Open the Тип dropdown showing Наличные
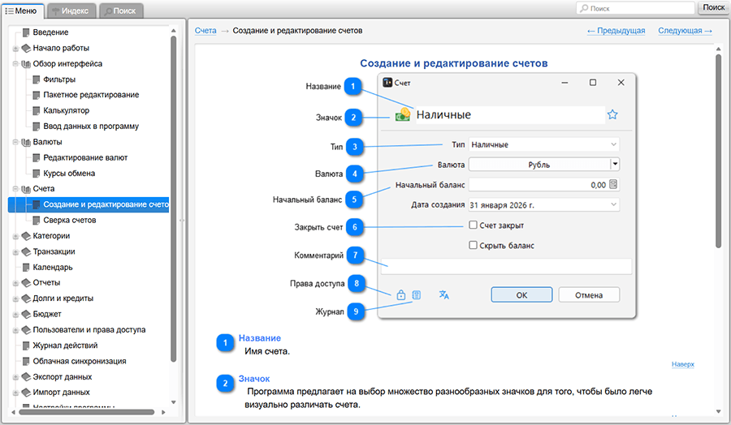This screenshot has width=731, height=425. 544,144
